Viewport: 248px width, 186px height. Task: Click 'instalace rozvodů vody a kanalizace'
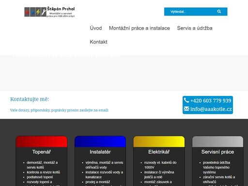coord(104,174)
